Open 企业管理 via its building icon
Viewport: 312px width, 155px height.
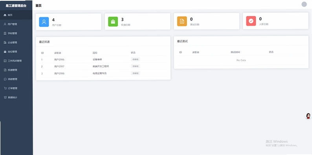5,42
